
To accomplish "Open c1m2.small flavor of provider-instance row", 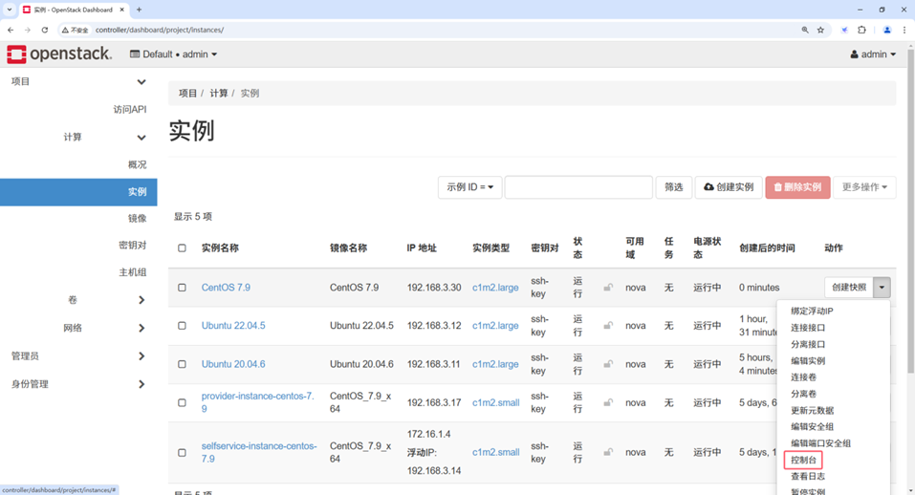I will pyautogui.click(x=495, y=402).
